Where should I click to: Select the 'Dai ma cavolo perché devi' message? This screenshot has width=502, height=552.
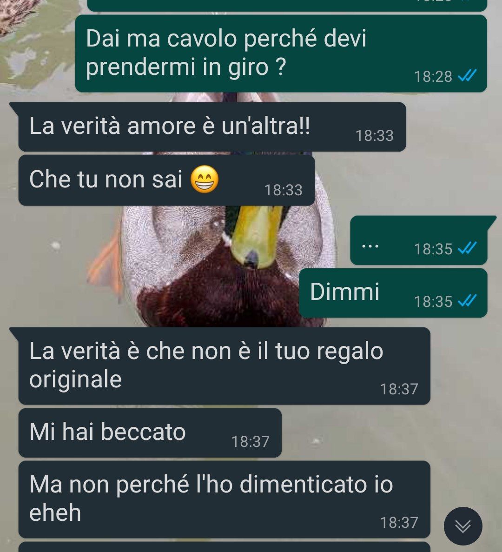281,53
